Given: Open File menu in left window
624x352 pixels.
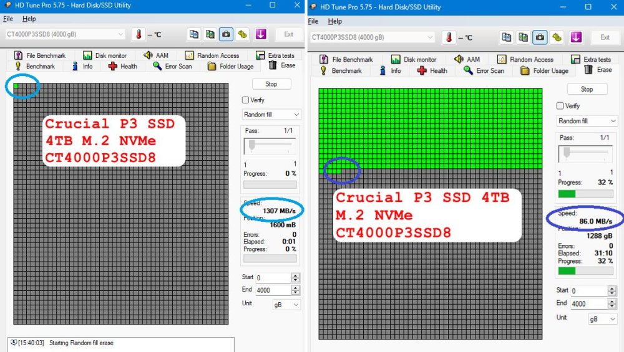Looking at the screenshot, I should click(8, 19).
